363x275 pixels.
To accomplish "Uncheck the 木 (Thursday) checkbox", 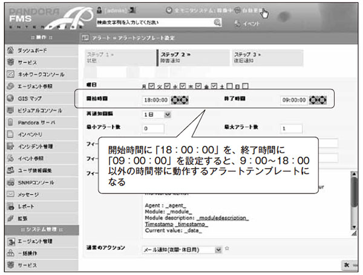I will pyautogui.click(x=198, y=86).
